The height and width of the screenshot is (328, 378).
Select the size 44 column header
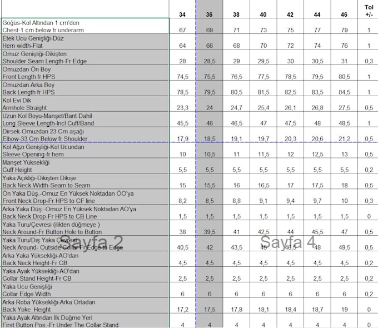coord(317,9)
